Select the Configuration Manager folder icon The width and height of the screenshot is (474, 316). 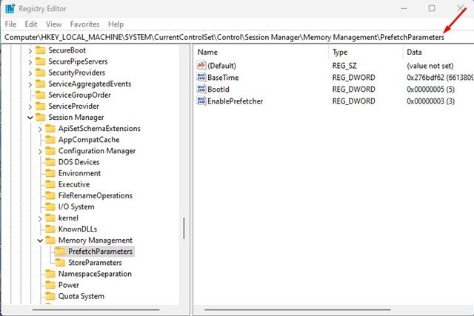coord(50,151)
